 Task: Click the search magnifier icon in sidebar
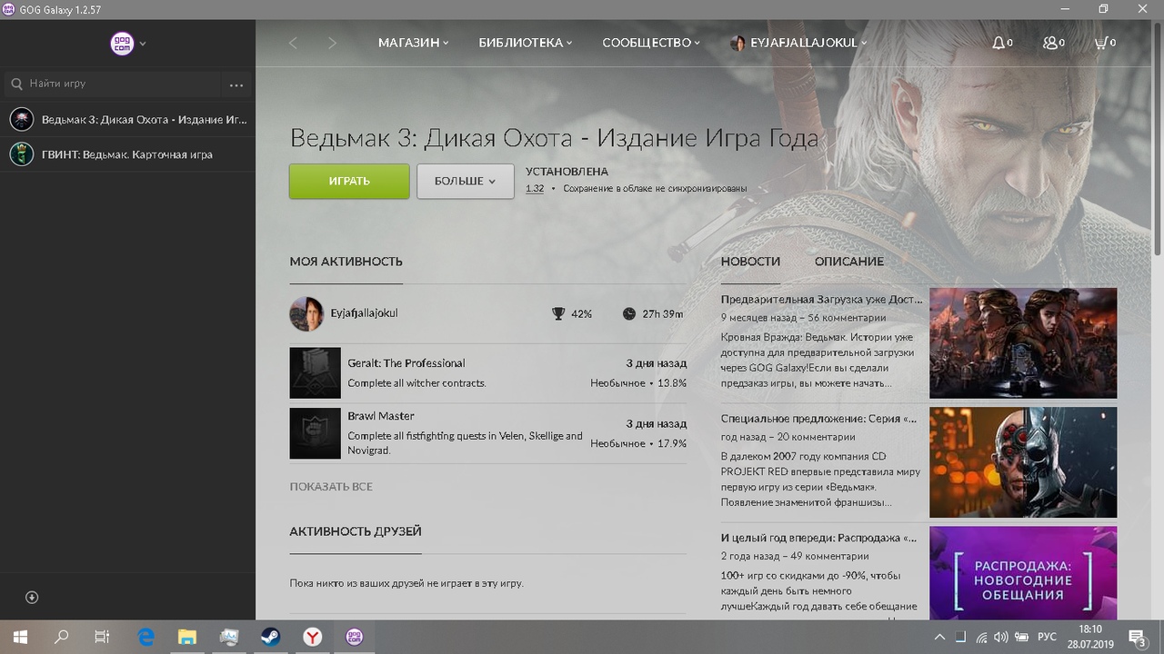[16, 84]
